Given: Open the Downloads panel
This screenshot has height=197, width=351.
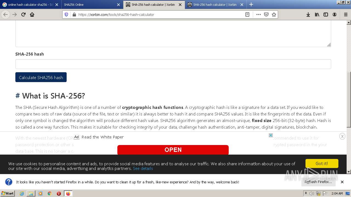Looking at the screenshot, I should pyautogui.click(x=308, y=15).
